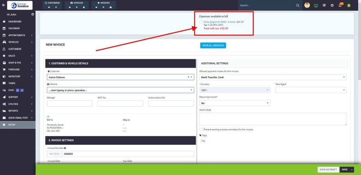Open the Garage Invoice logo home

click(20, 5)
